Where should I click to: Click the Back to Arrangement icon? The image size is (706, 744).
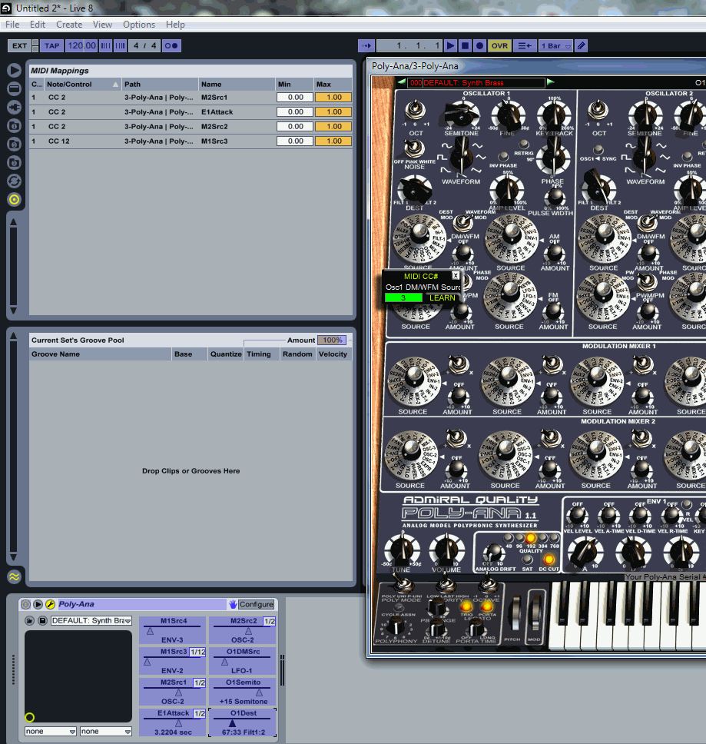click(x=525, y=45)
